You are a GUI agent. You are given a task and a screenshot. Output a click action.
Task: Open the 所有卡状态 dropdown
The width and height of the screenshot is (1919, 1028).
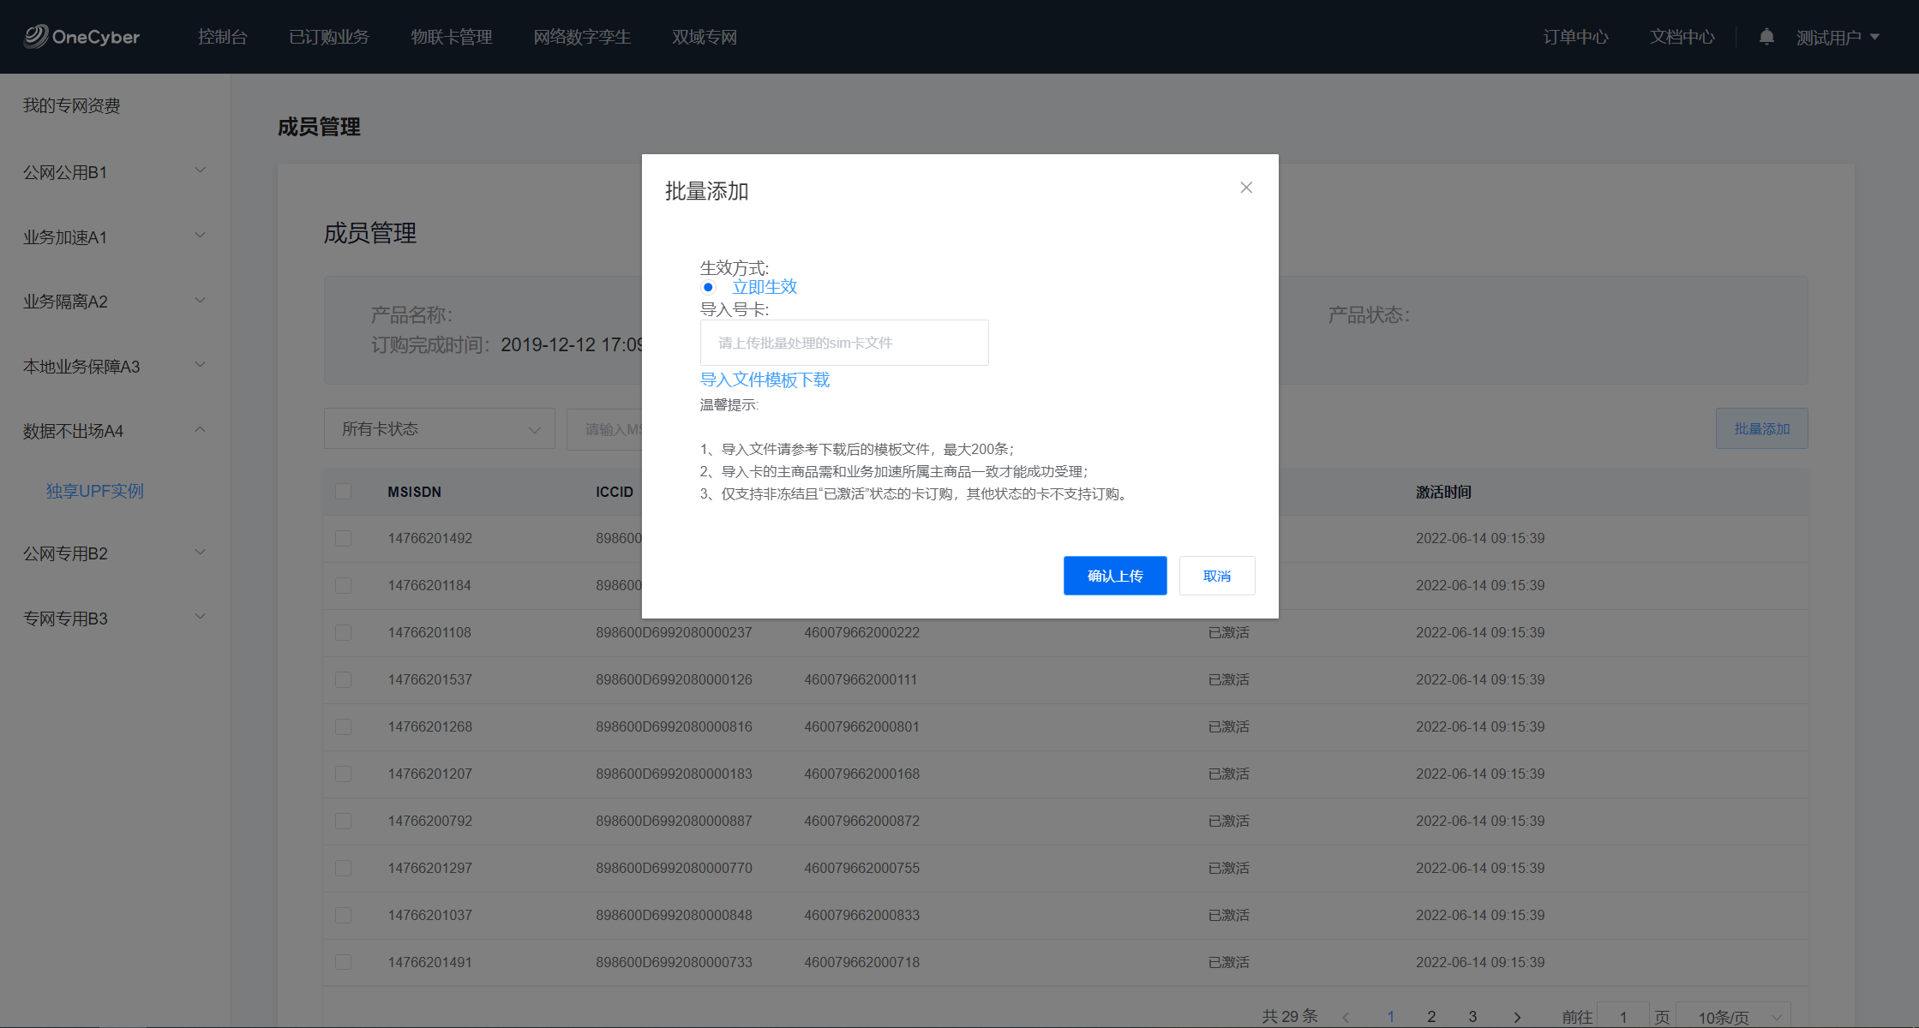(x=439, y=428)
